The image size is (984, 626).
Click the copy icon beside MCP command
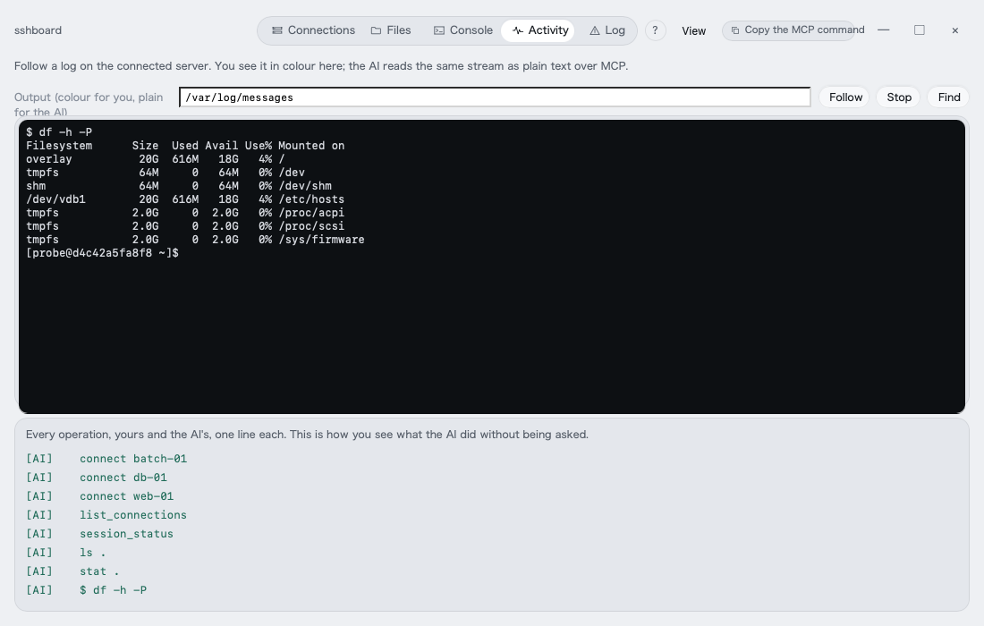(x=734, y=30)
